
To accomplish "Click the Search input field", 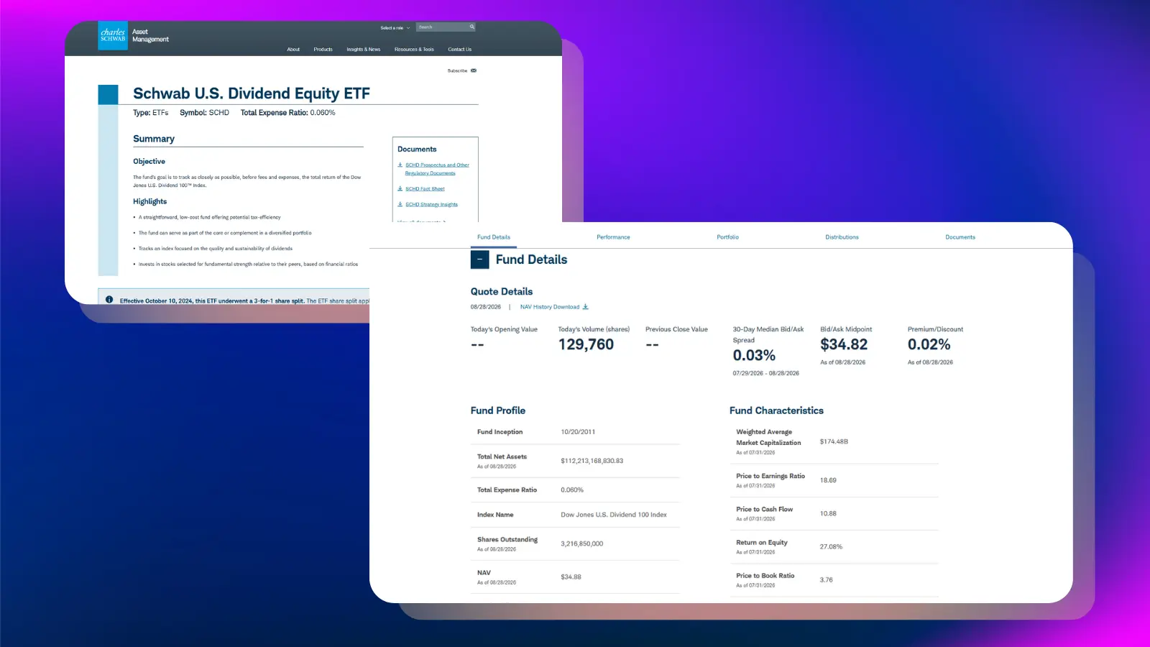I will pos(442,27).
